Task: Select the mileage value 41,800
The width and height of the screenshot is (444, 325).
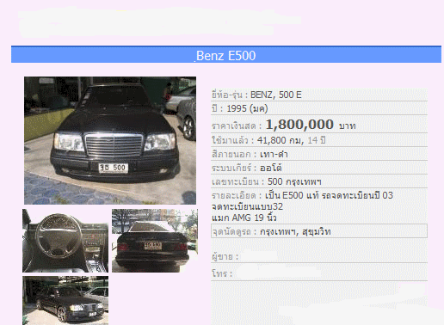Action: click(x=271, y=140)
